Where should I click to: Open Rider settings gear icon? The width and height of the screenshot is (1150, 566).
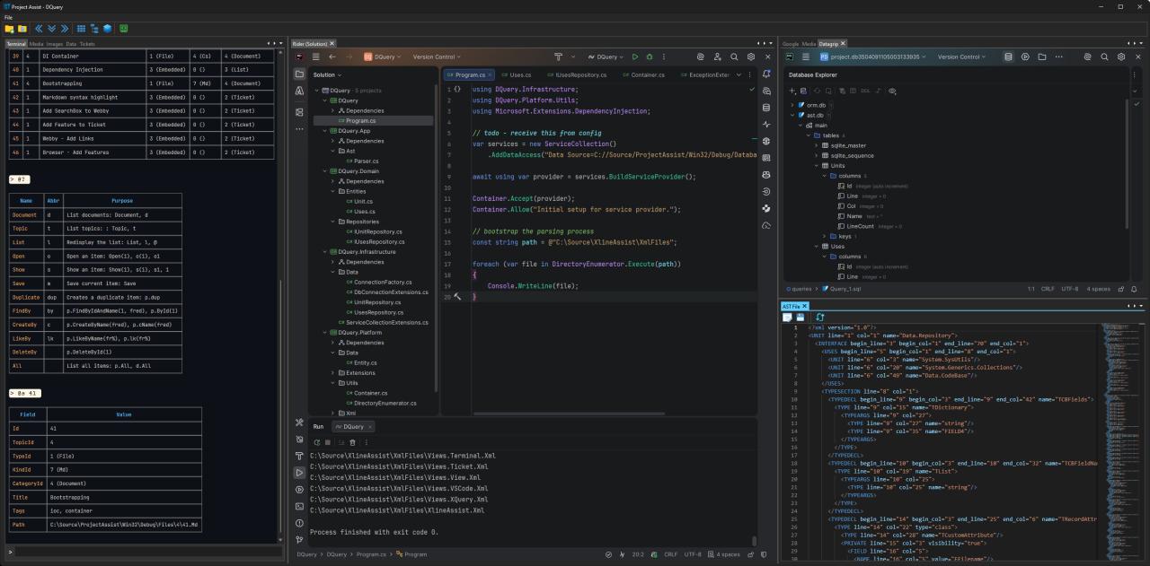point(751,57)
